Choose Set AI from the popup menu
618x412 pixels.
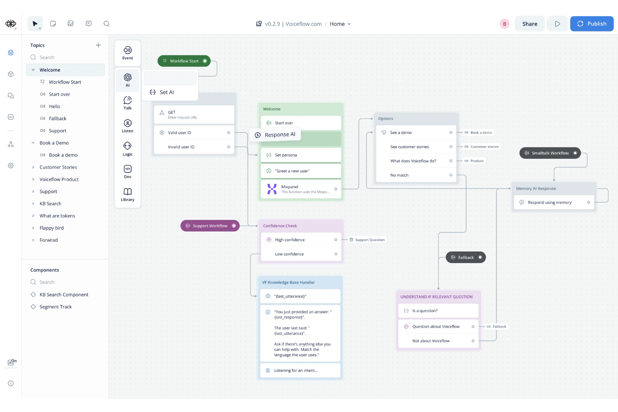tap(167, 92)
